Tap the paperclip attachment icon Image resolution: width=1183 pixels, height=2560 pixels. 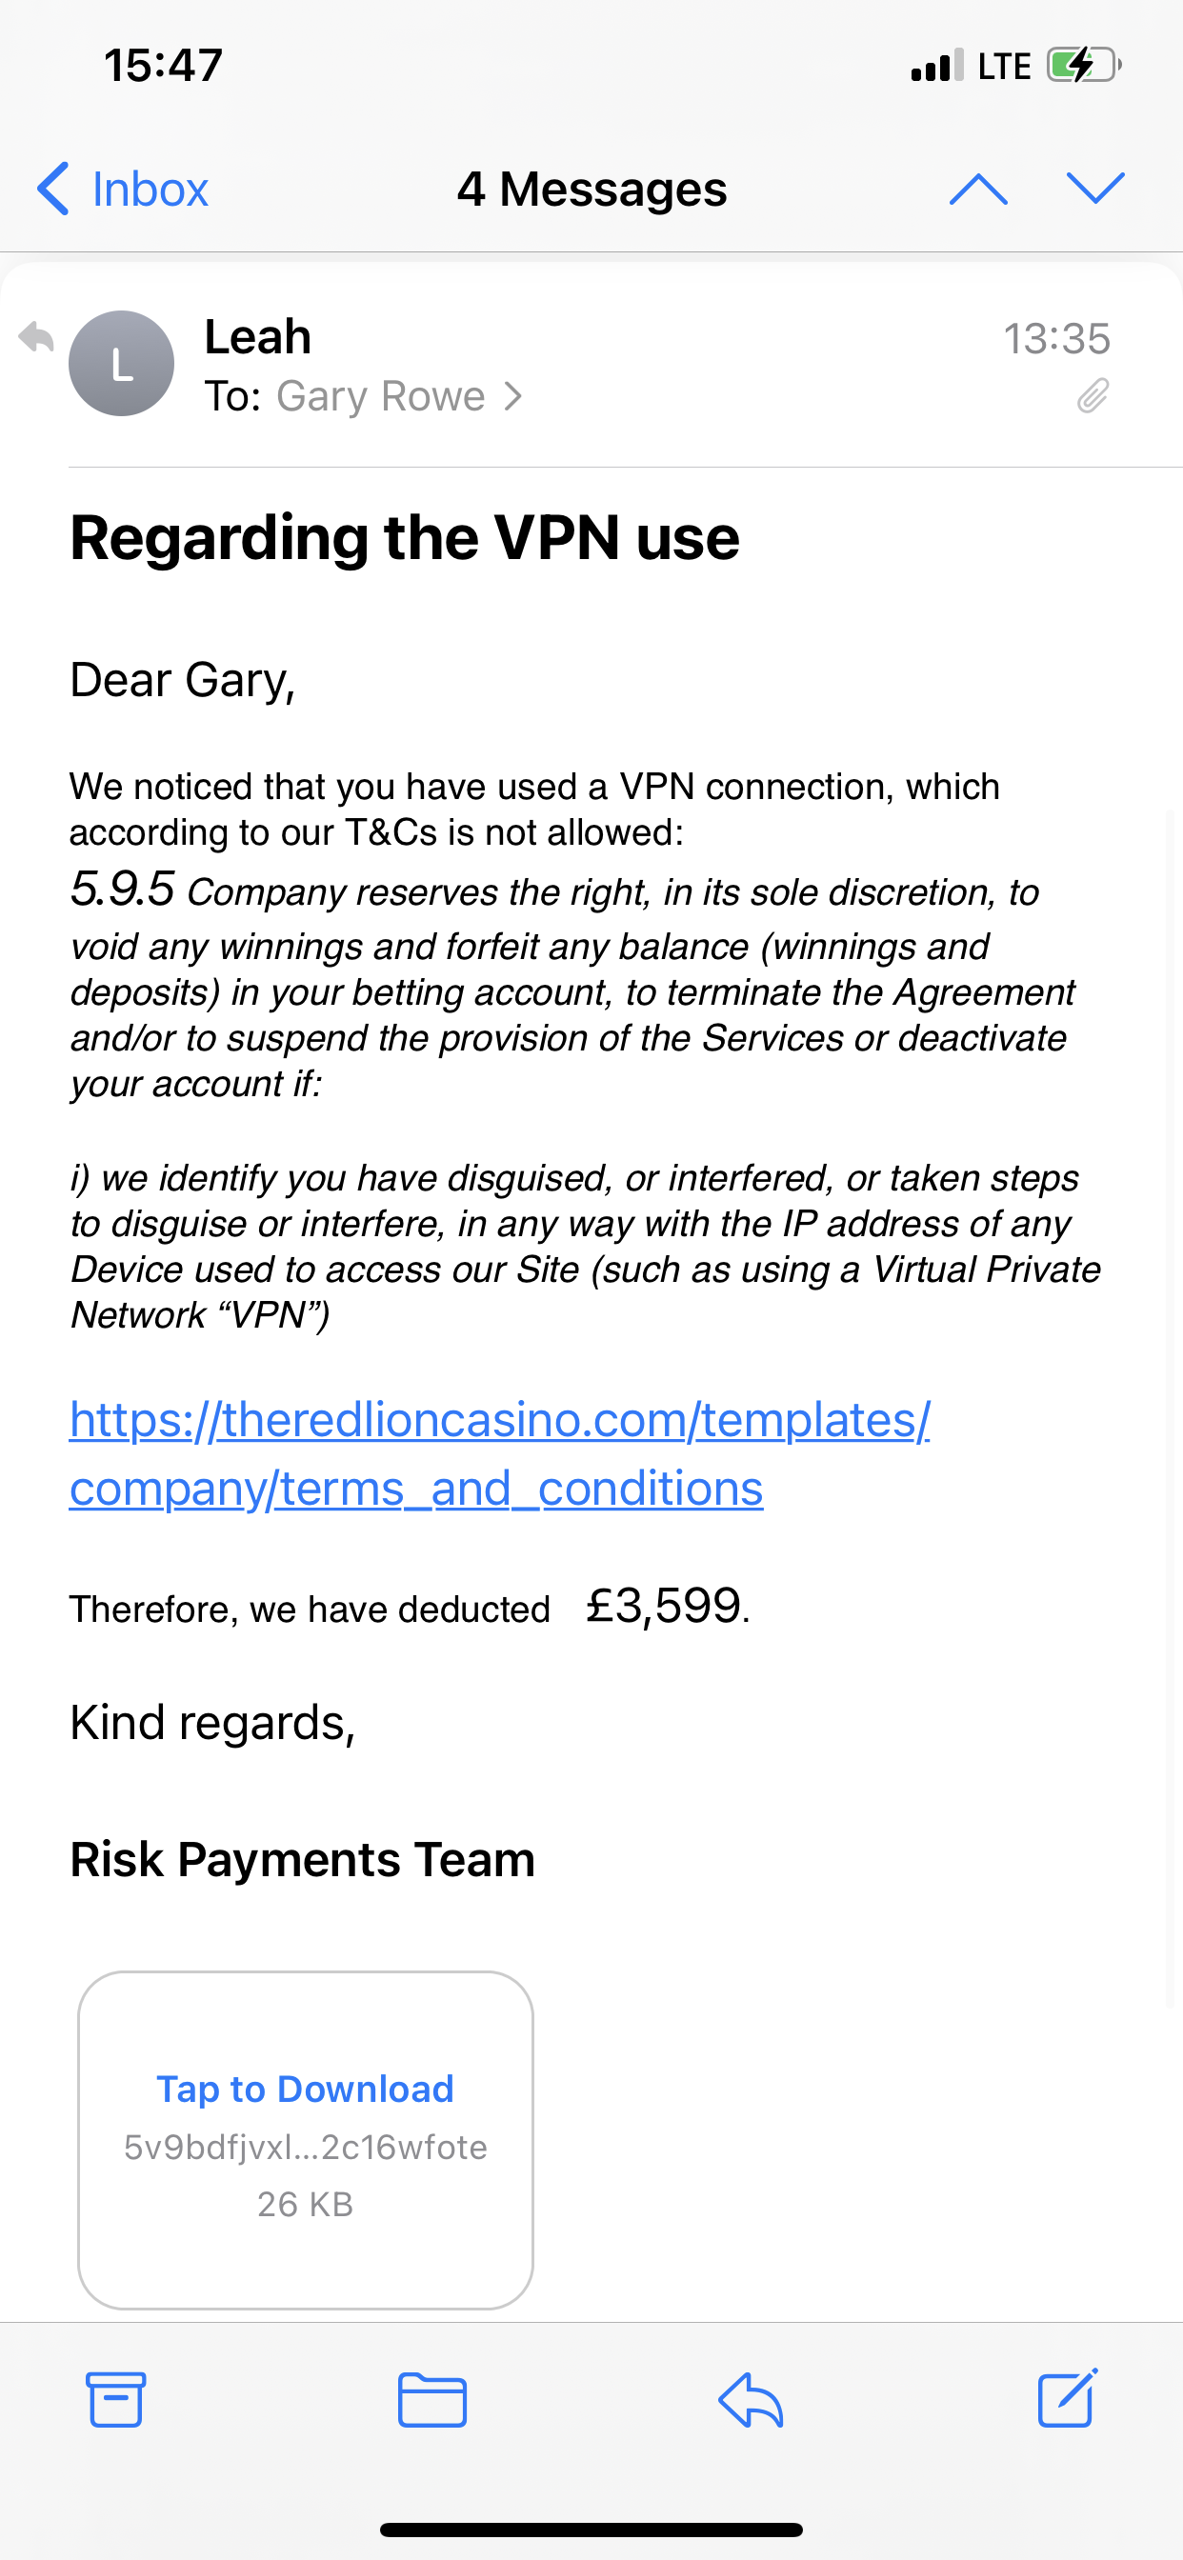1092,395
